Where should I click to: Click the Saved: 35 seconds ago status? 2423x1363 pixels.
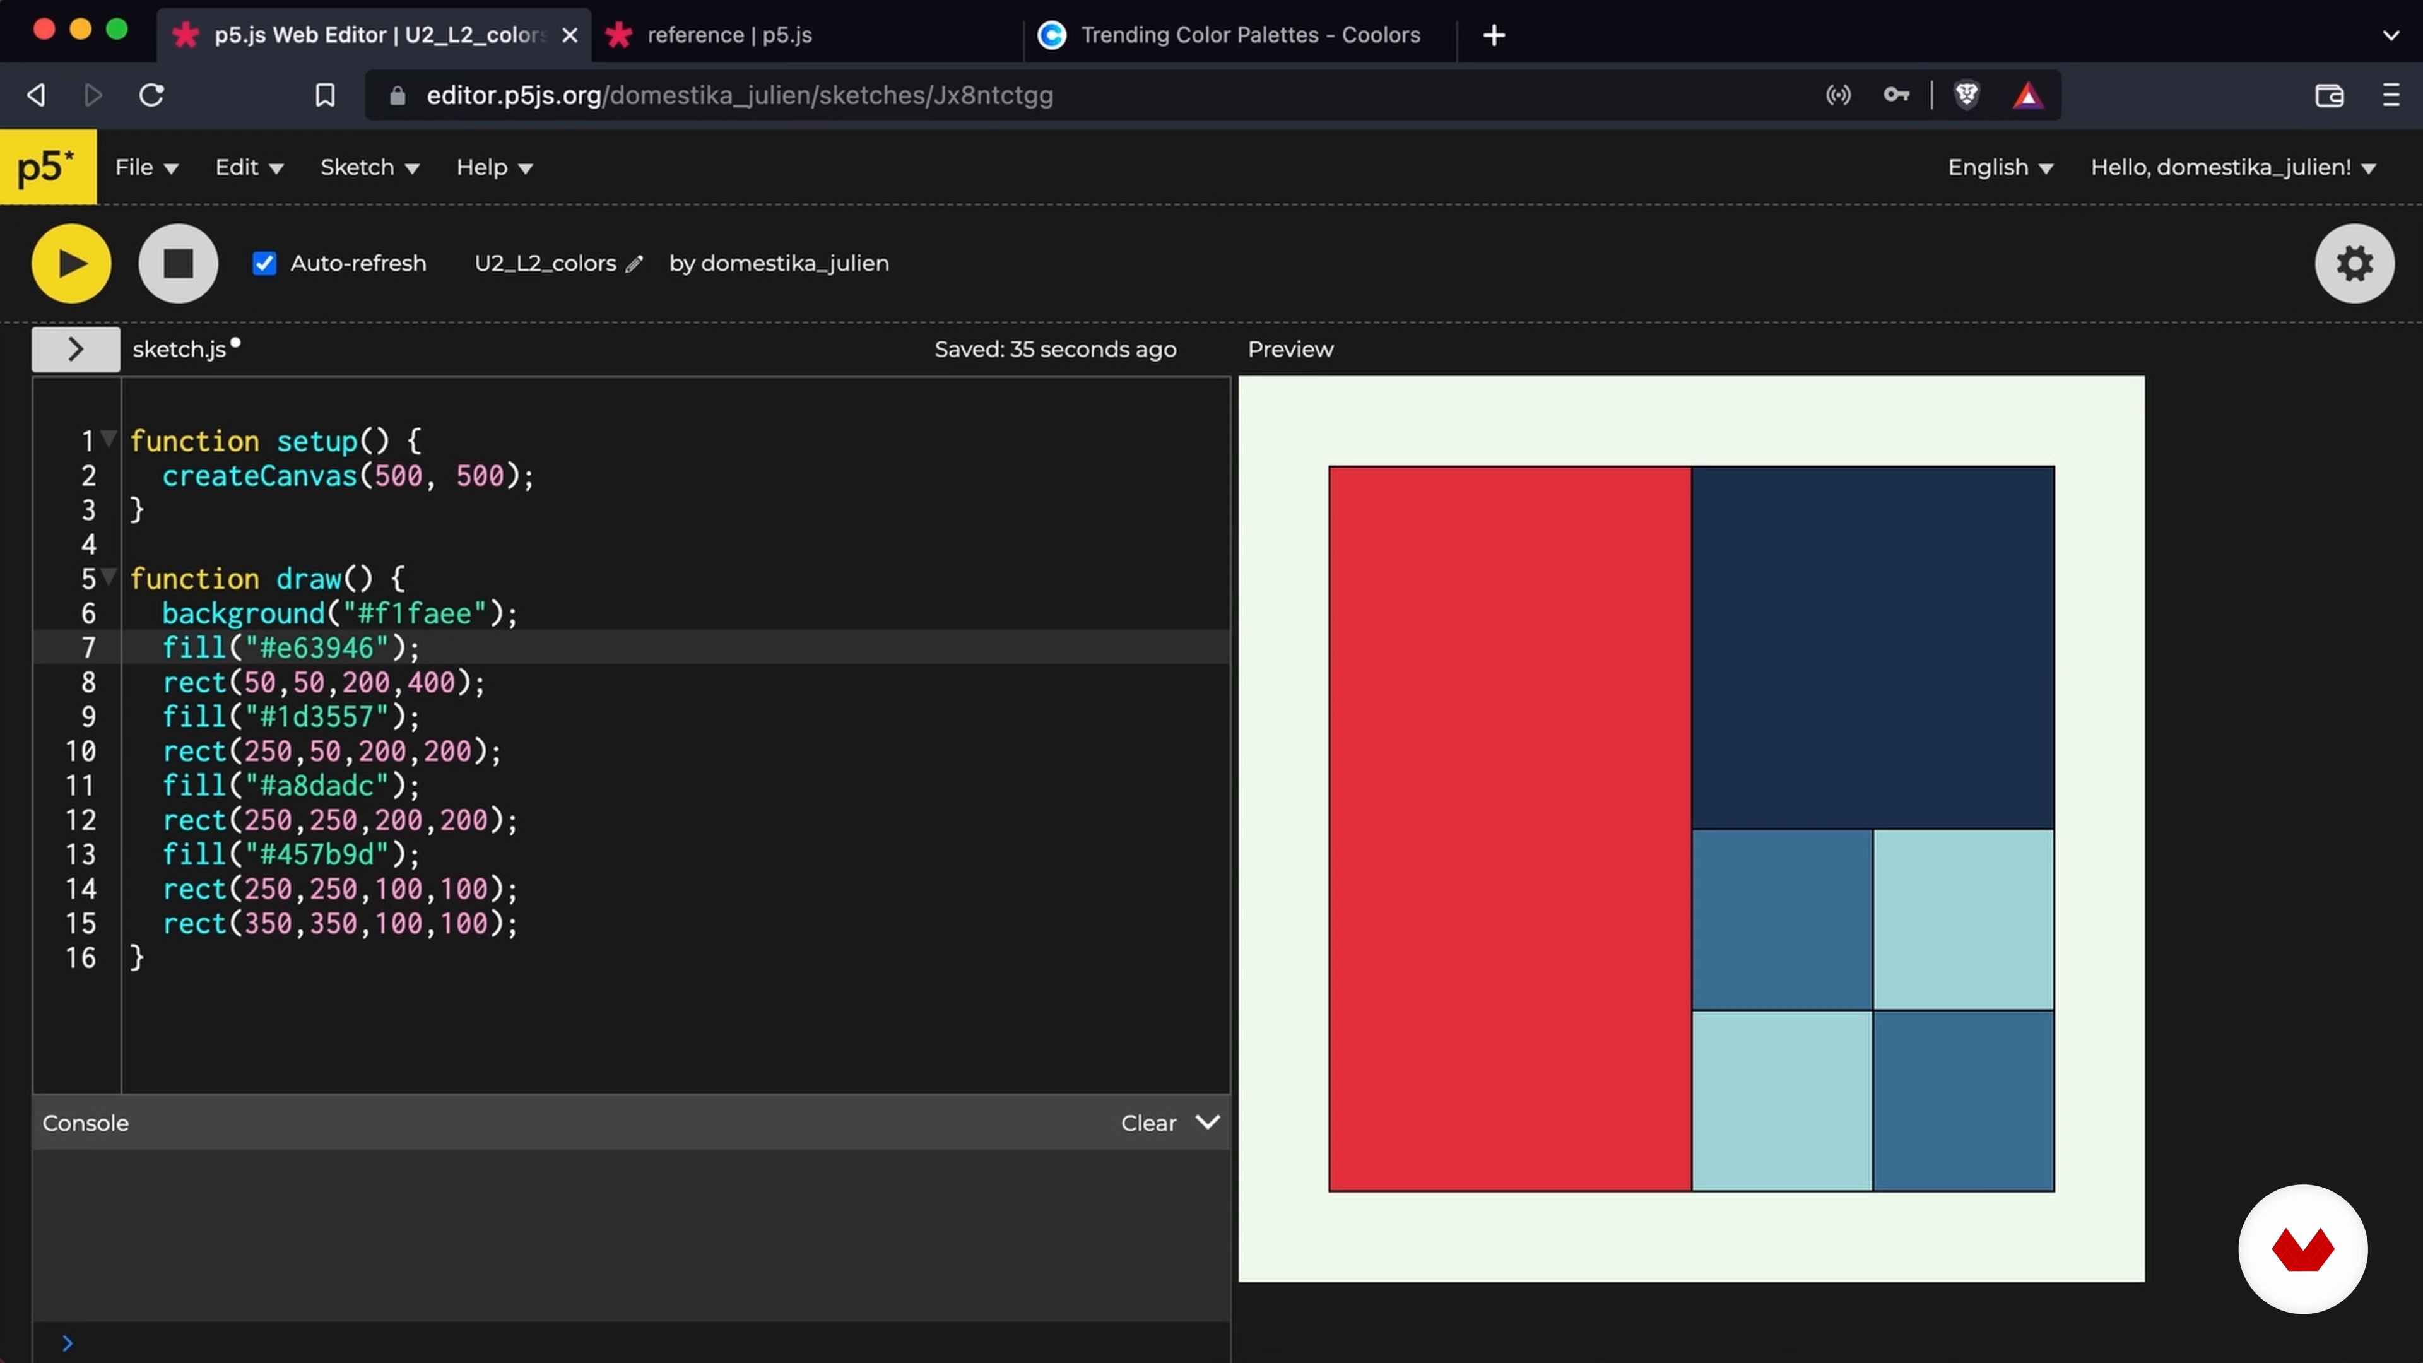(x=1054, y=350)
